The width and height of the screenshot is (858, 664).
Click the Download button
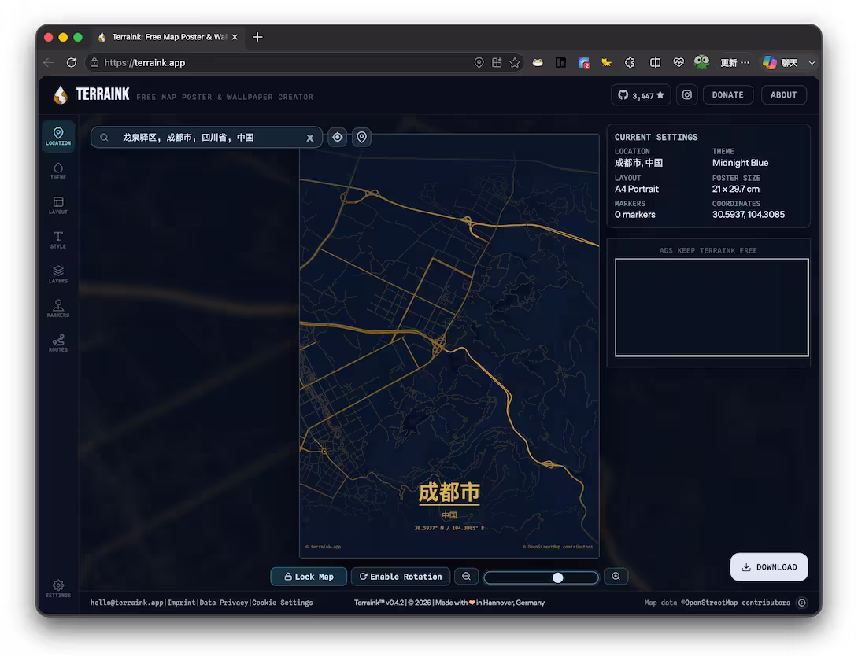point(769,567)
